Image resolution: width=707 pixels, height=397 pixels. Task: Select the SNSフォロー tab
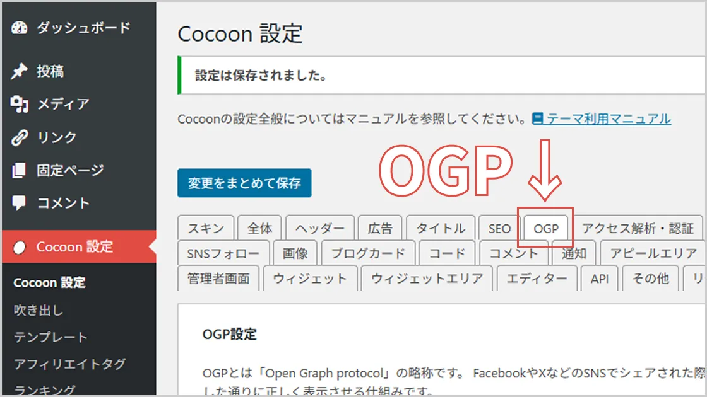click(x=223, y=253)
